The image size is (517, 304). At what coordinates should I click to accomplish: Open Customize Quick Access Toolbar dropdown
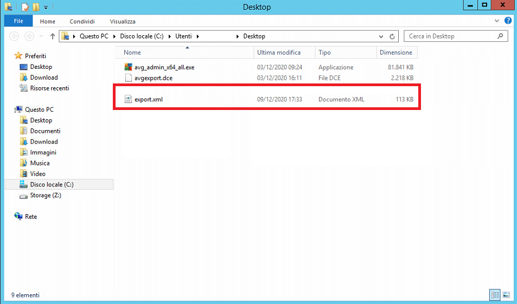click(46, 7)
